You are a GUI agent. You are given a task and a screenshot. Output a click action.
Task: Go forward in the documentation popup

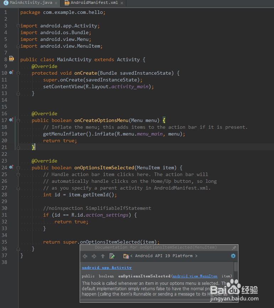(94, 256)
